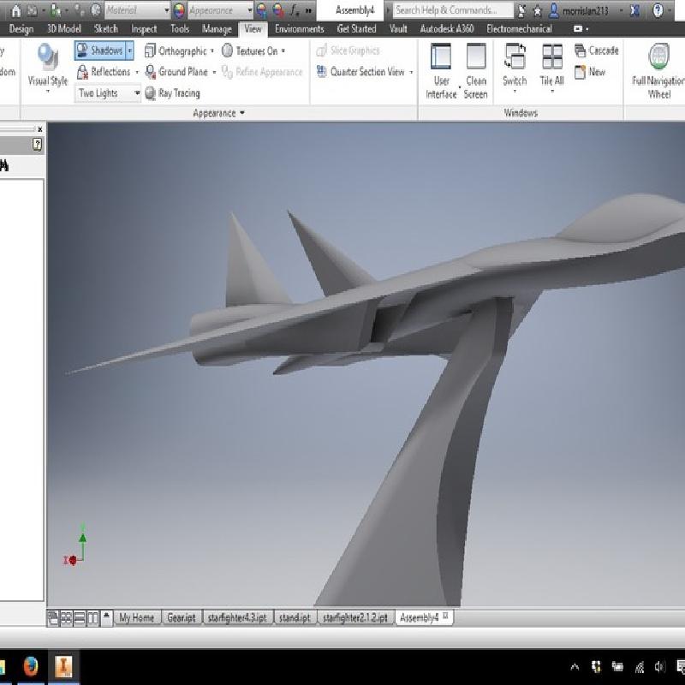Click the Quarter Section View button

[x=360, y=72]
